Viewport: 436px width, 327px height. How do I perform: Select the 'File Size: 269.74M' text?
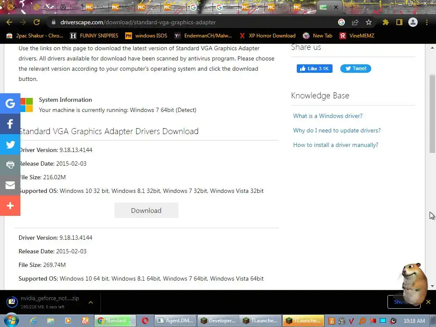point(42,265)
